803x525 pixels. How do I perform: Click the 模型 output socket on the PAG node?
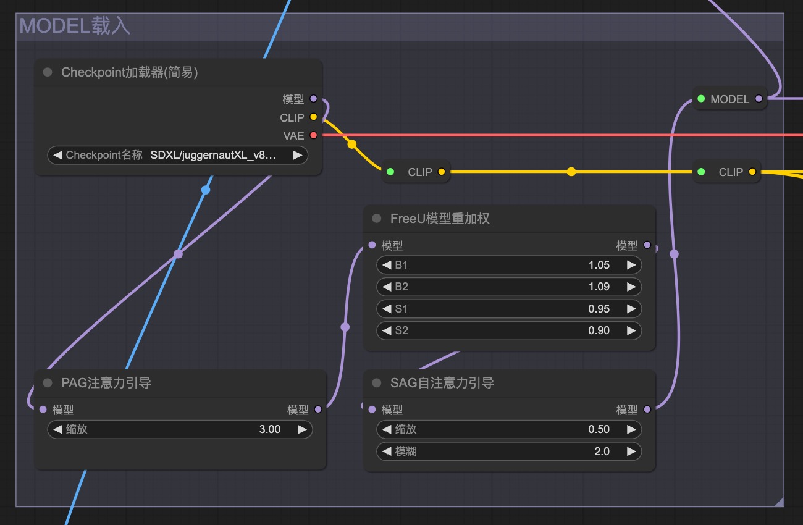click(x=318, y=409)
